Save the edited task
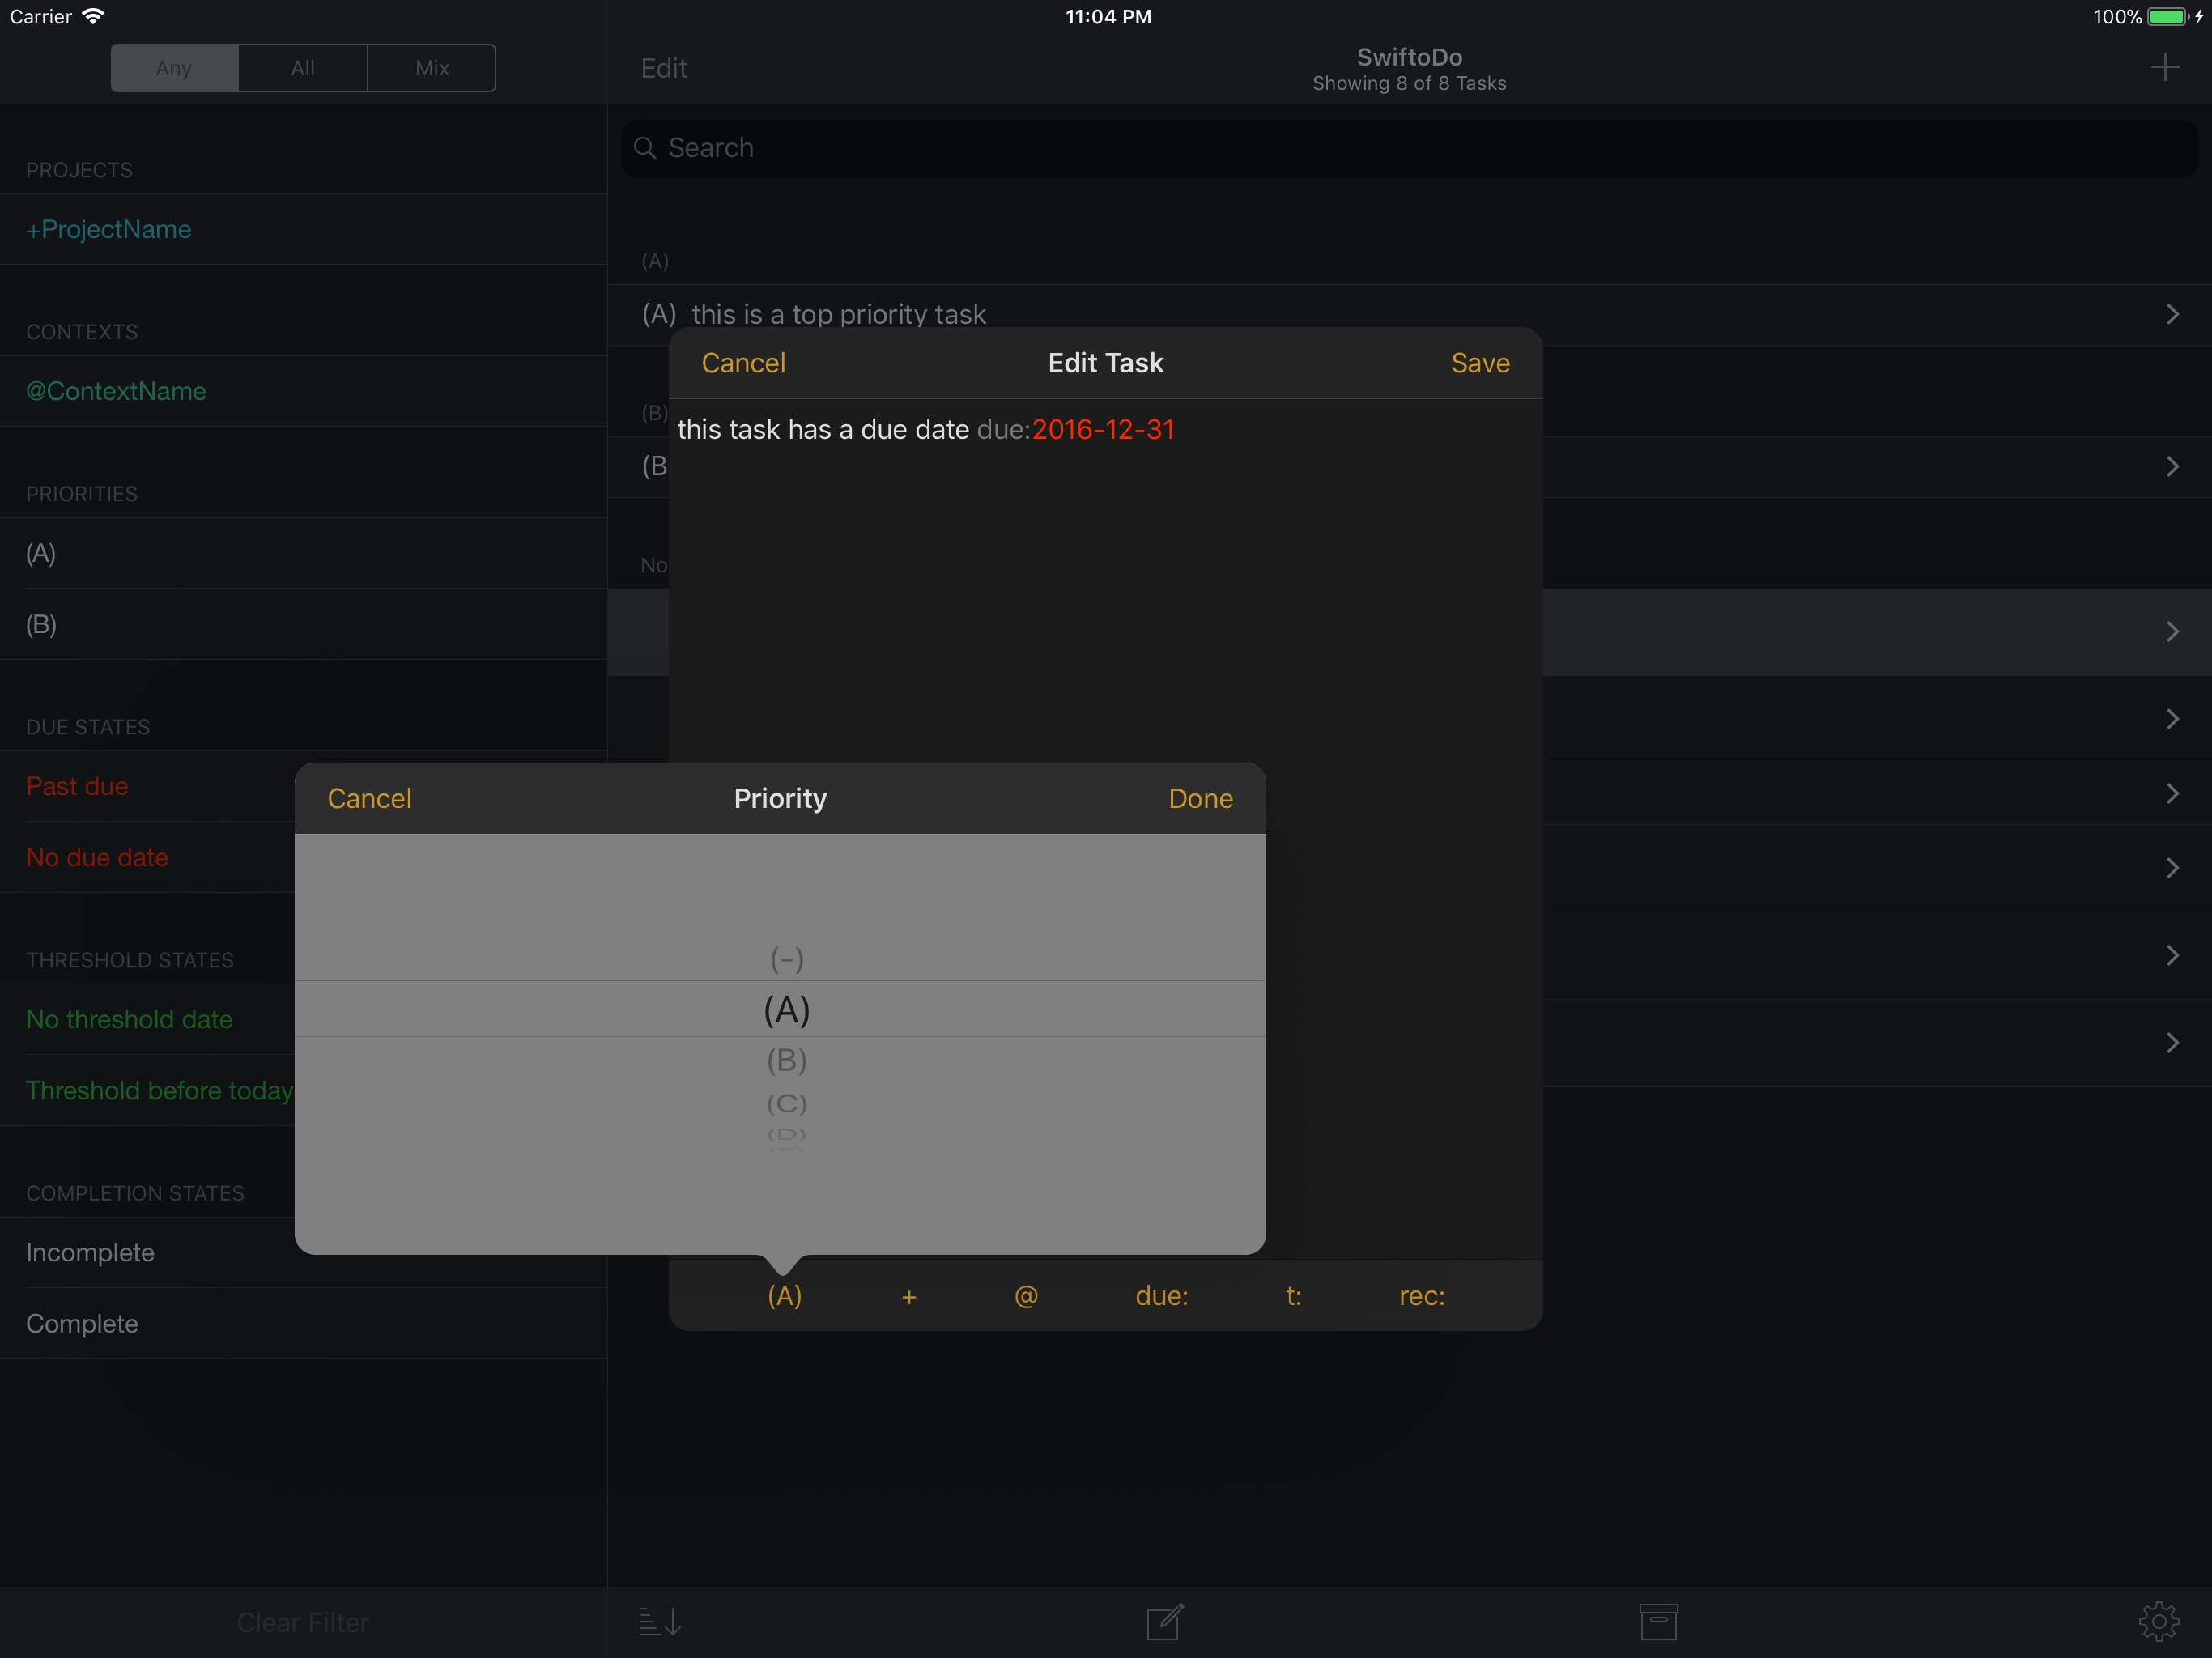 click(1480, 363)
